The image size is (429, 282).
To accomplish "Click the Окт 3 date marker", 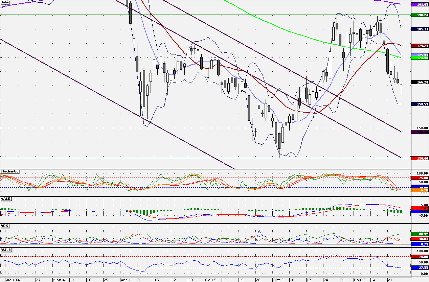I will click(277, 280).
